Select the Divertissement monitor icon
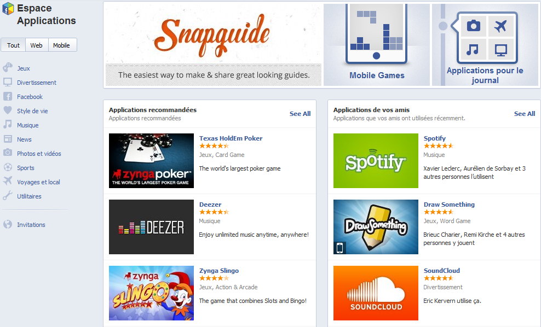This screenshot has width=541, height=327. coord(8,82)
